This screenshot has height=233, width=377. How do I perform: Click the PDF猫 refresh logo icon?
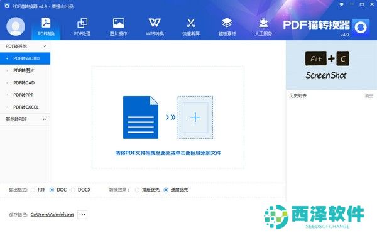tap(361, 27)
